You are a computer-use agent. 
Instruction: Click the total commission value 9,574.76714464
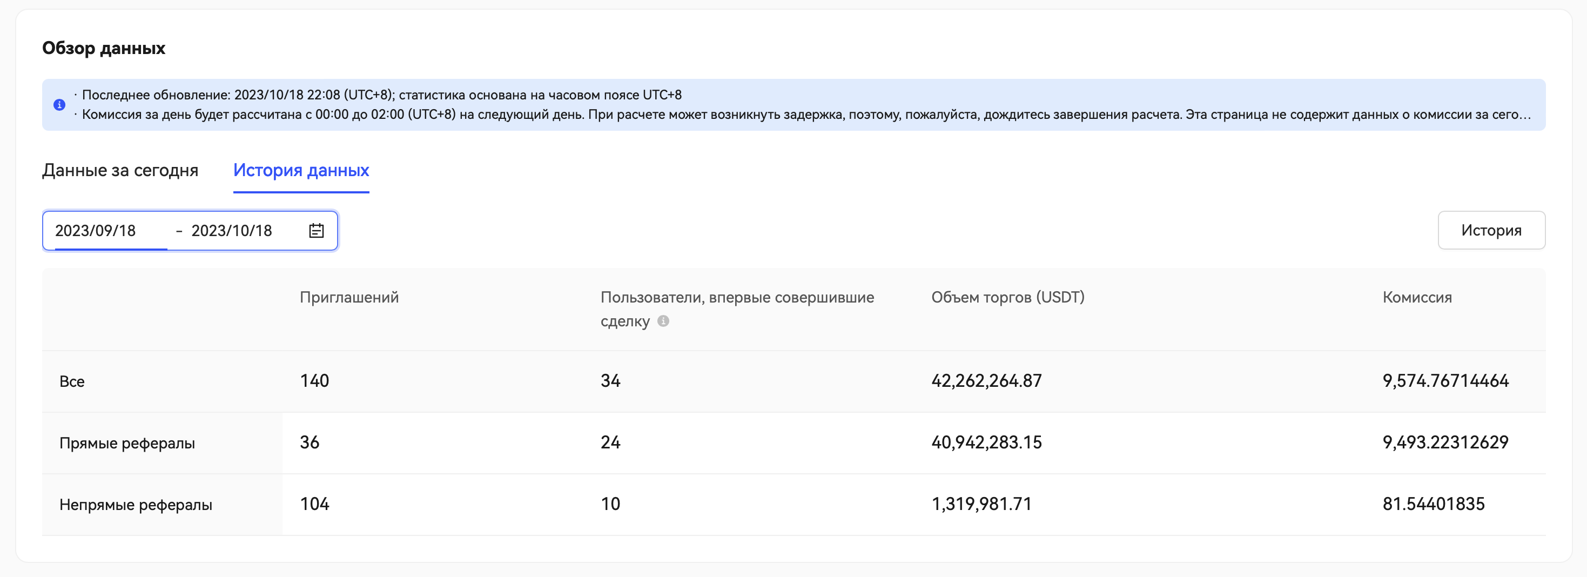[1445, 381]
